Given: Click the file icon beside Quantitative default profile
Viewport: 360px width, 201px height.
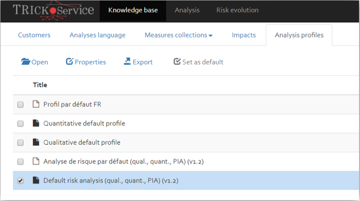Looking at the screenshot, I should click(36, 123).
